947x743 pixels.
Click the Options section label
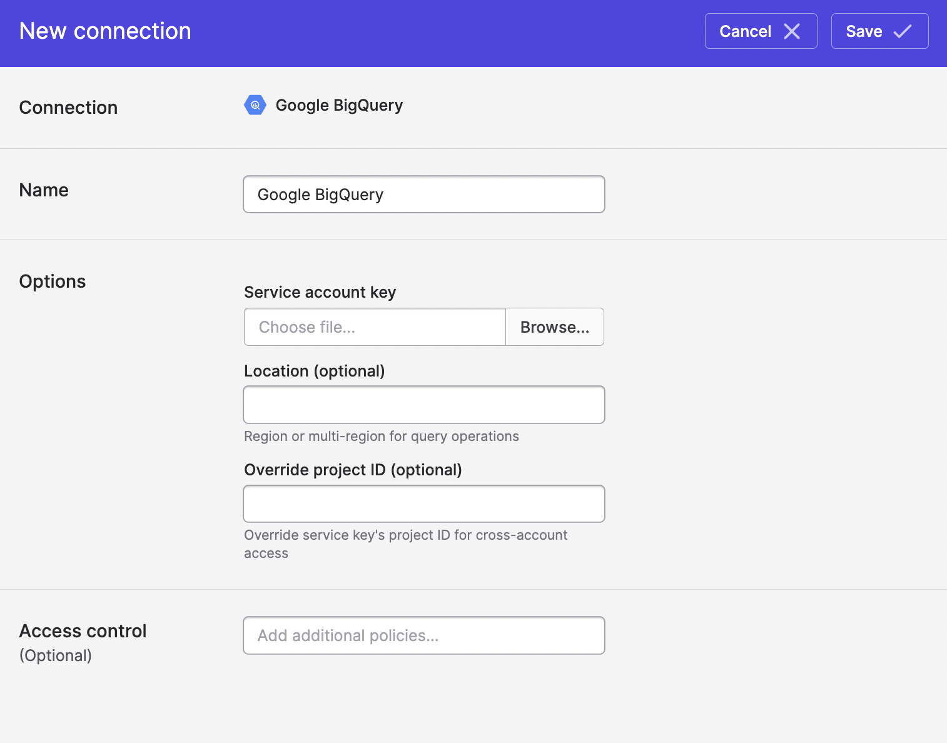pyautogui.click(x=53, y=281)
